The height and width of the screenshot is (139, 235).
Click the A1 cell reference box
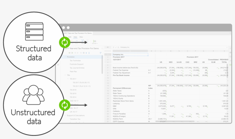(x=107, y=47)
